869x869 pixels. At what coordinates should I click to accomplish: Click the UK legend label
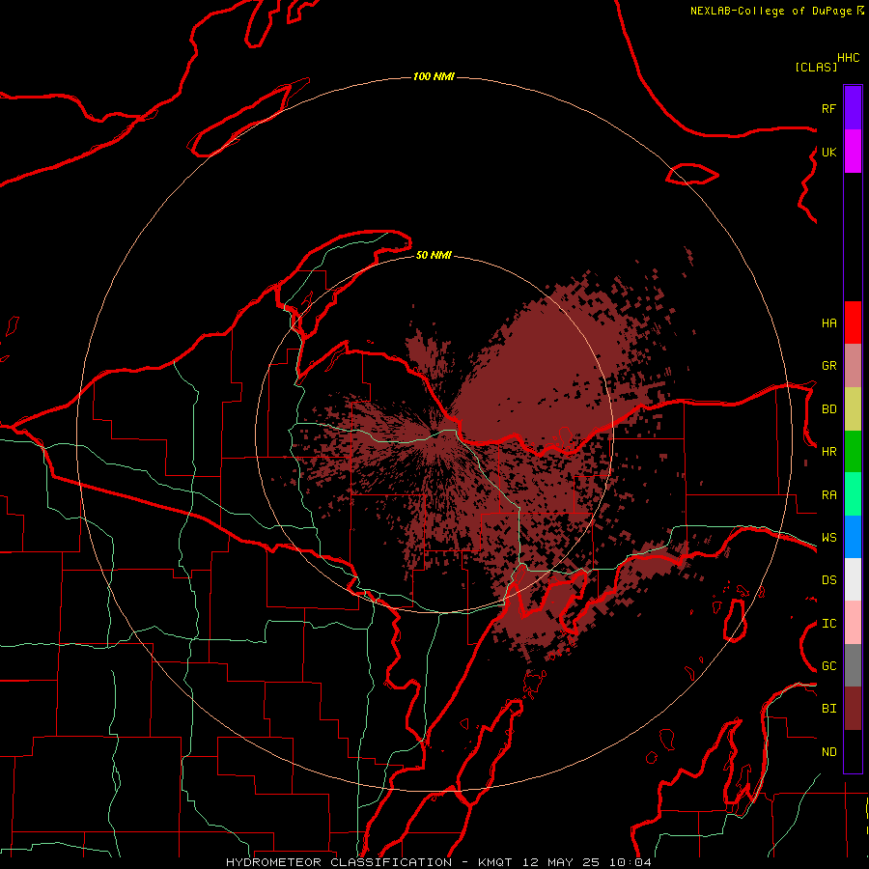click(829, 153)
